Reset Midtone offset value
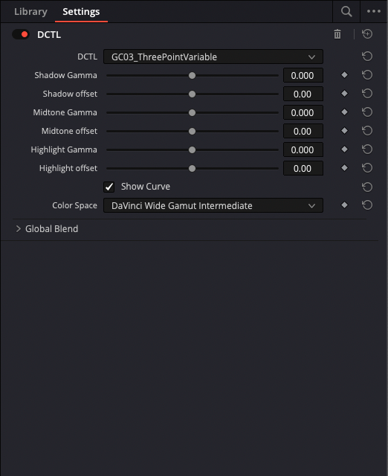 [367, 131]
